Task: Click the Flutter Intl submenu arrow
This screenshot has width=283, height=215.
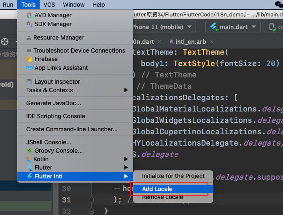Action: [126, 176]
